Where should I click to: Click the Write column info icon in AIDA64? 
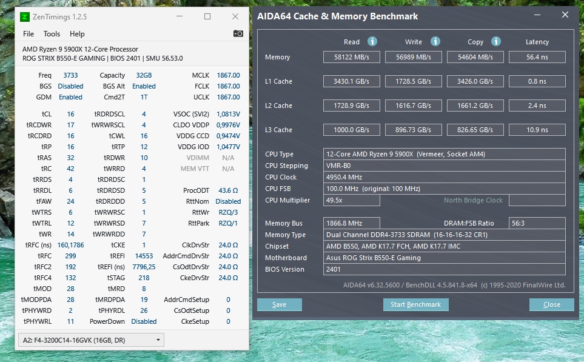coord(435,41)
